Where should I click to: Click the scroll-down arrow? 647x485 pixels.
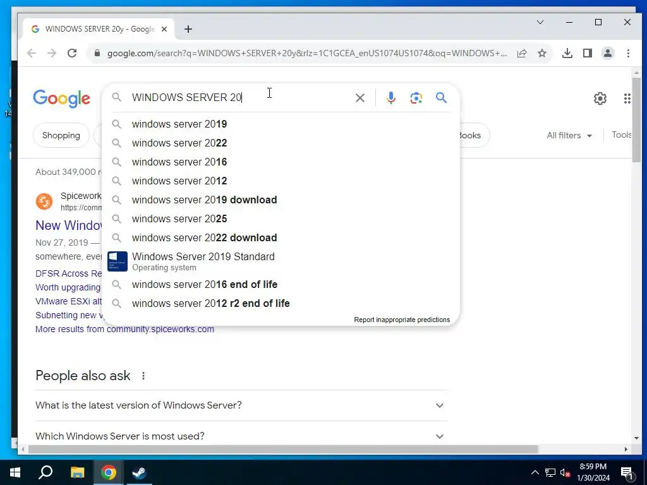(x=636, y=438)
